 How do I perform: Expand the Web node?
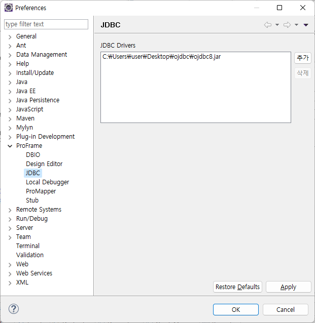(x=10, y=265)
